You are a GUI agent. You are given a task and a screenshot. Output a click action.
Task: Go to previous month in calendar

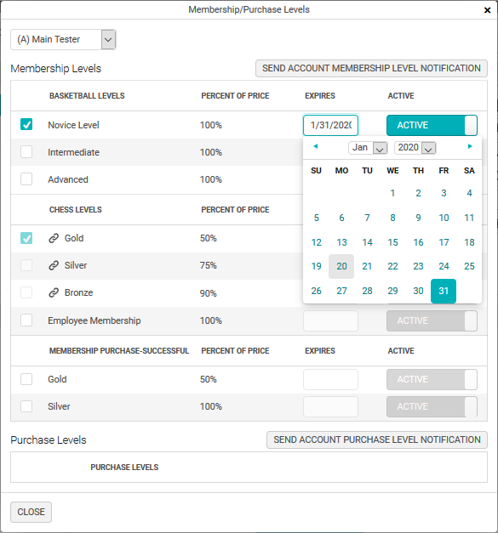[316, 146]
